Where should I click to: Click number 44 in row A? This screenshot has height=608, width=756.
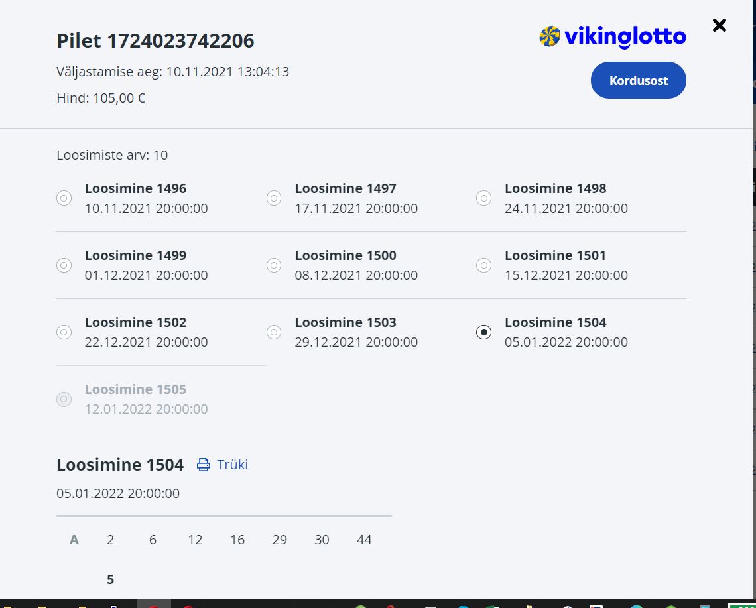point(364,540)
